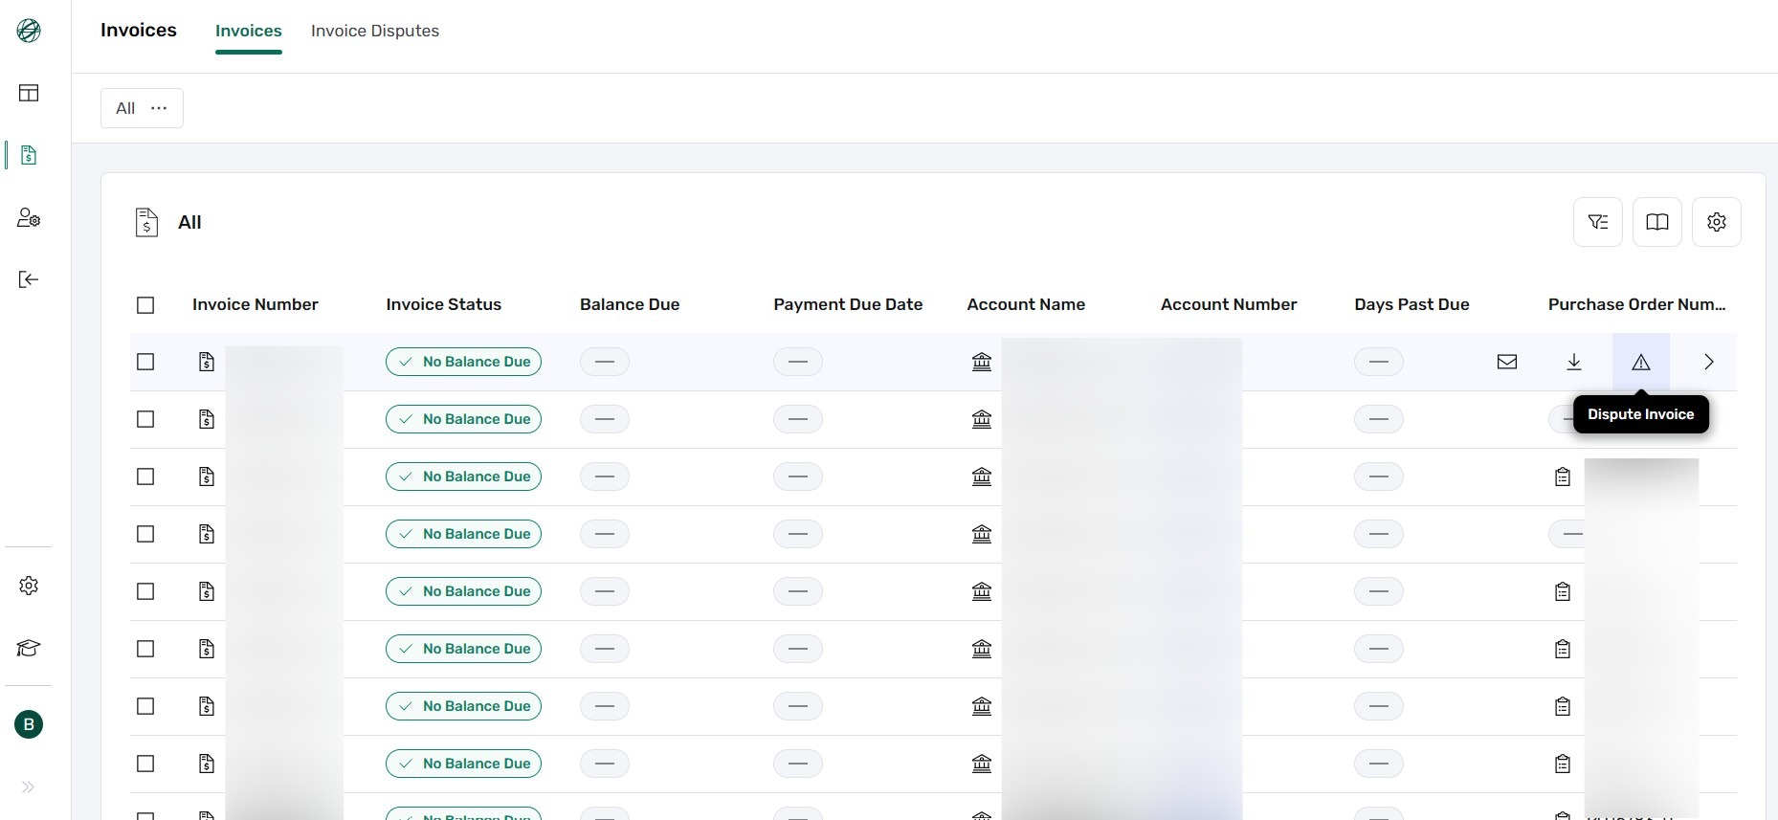Click the Invoice Status column header
The image size is (1778, 820).
[444, 304]
